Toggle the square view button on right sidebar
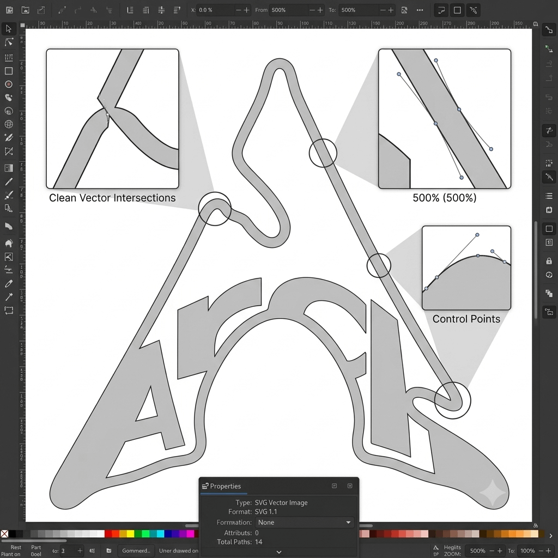This screenshot has width=558, height=558. click(549, 228)
